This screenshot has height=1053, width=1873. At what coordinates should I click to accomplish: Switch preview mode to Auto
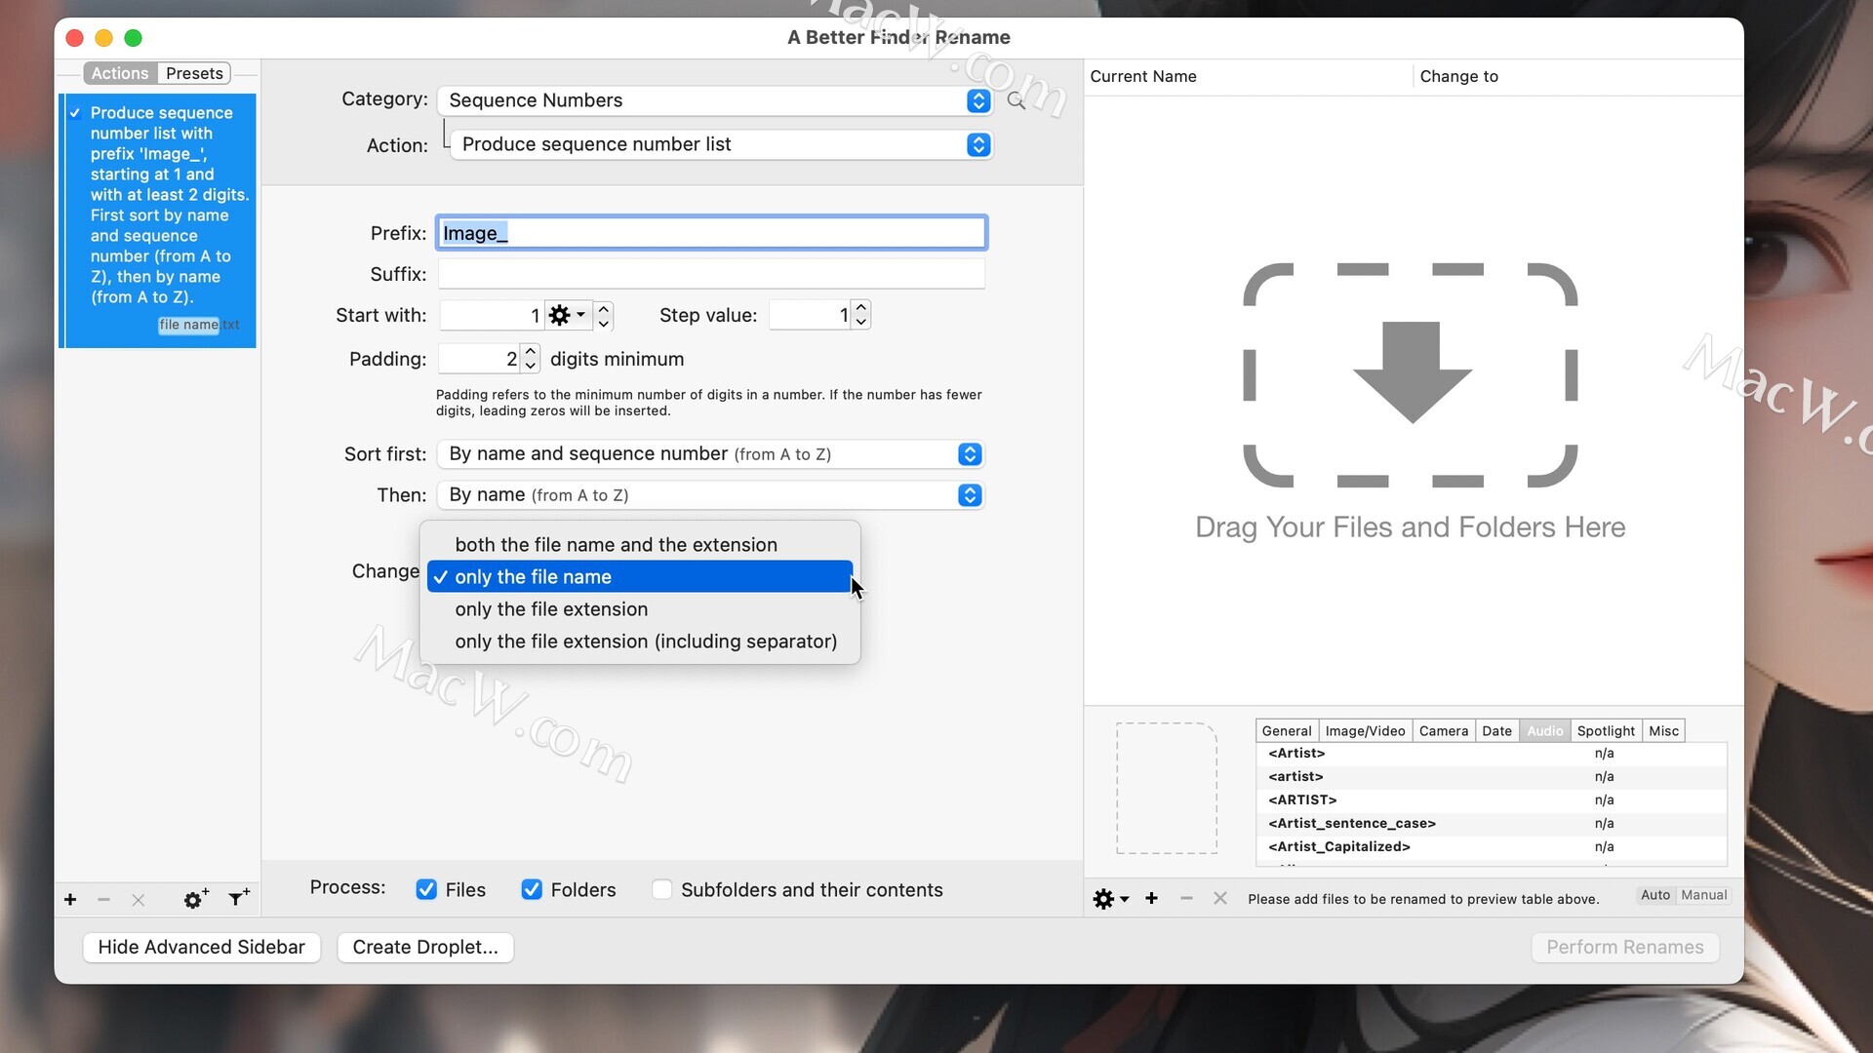[x=1655, y=895]
